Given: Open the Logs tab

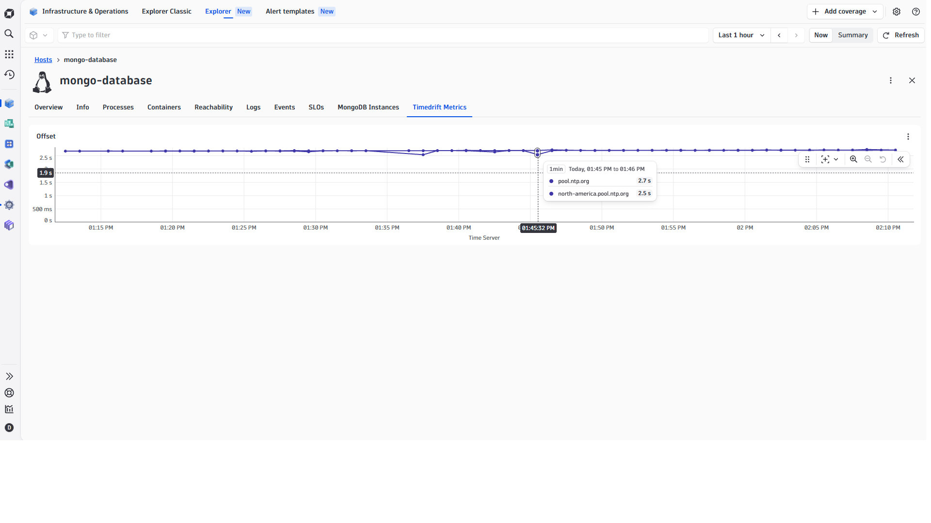Looking at the screenshot, I should click(253, 108).
